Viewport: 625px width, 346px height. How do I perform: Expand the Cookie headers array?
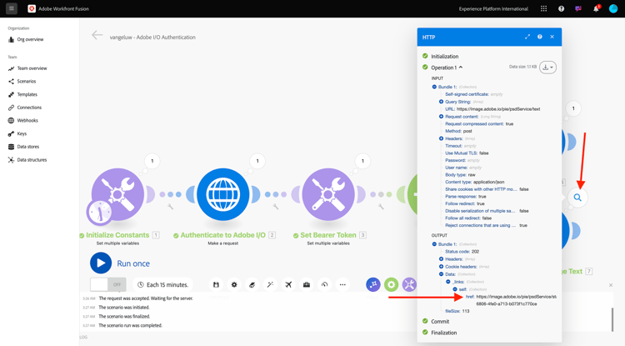(x=441, y=266)
